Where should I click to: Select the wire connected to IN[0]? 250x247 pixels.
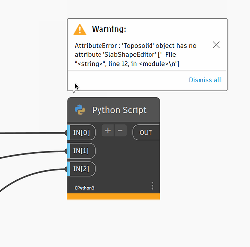33,133
